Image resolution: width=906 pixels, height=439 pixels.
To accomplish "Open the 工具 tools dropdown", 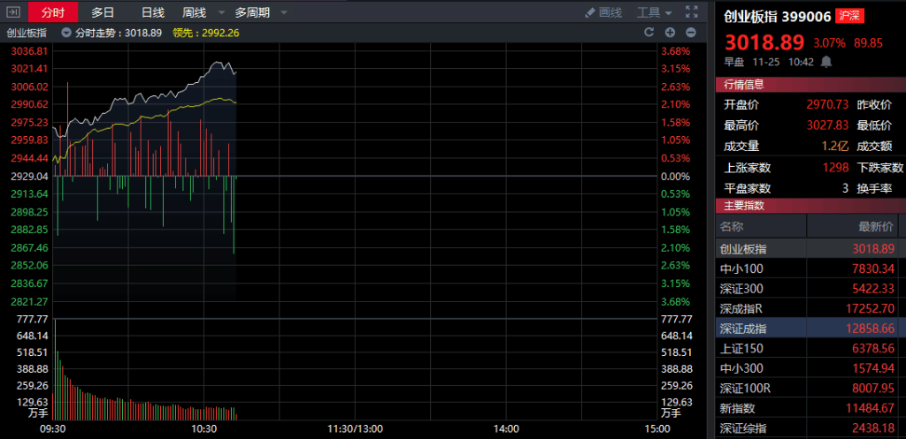I will pos(655,12).
